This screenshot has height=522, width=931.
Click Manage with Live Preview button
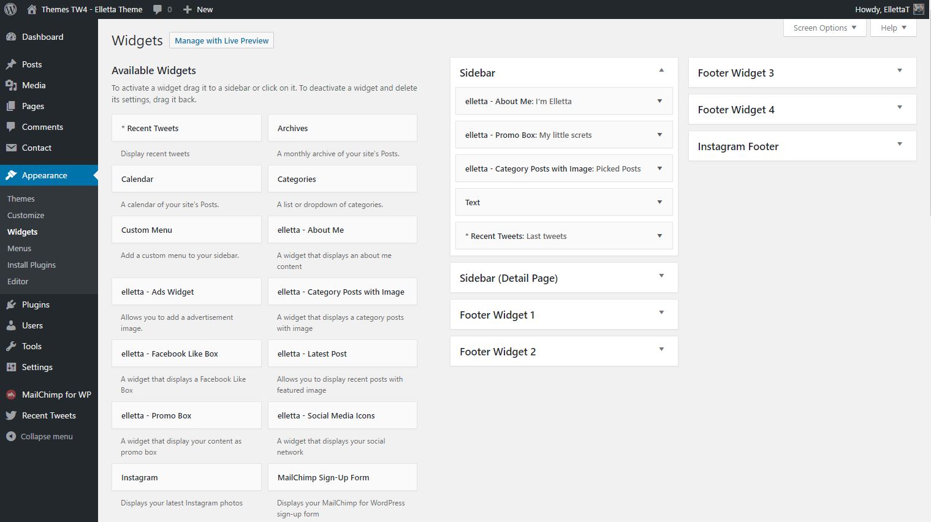pyautogui.click(x=221, y=40)
